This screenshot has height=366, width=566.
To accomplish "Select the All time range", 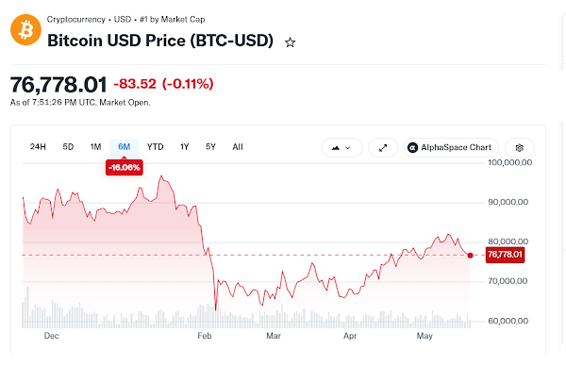I will click(x=238, y=147).
